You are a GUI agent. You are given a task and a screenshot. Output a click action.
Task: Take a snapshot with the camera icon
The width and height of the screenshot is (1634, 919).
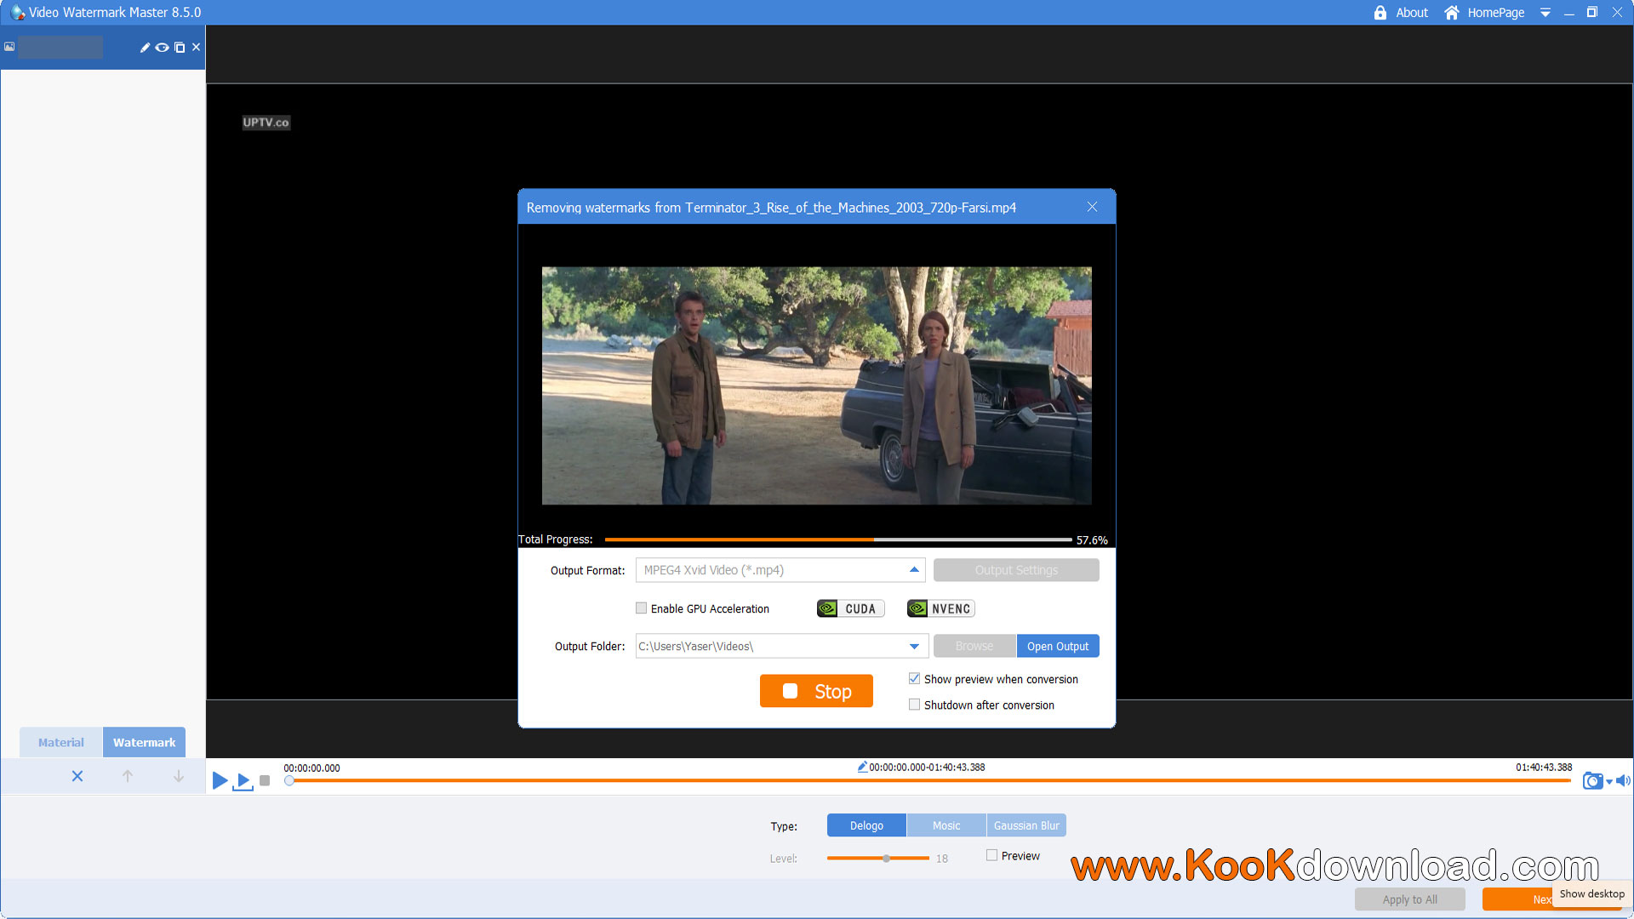[x=1592, y=781]
